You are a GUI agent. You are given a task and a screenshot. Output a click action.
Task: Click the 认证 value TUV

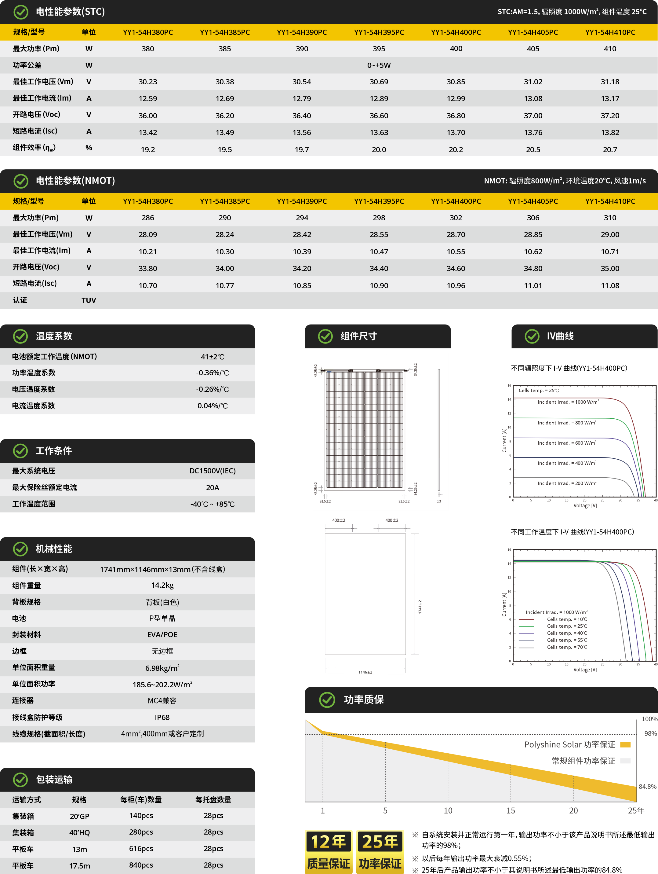tap(89, 300)
